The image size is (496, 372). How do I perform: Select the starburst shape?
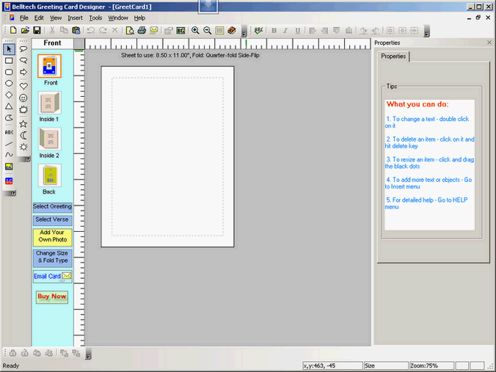[23, 110]
